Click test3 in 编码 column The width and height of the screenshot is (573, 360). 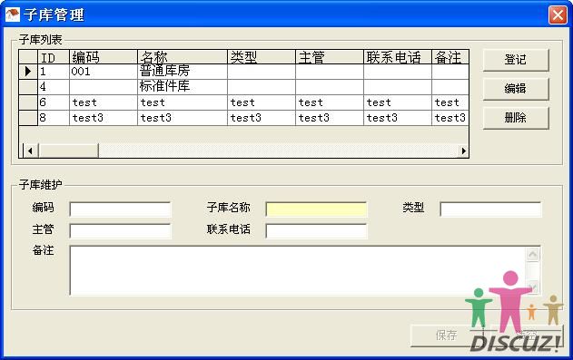coord(104,118)
